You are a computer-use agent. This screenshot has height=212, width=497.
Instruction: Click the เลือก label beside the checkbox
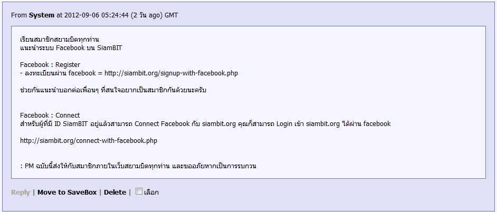point(151,192)
